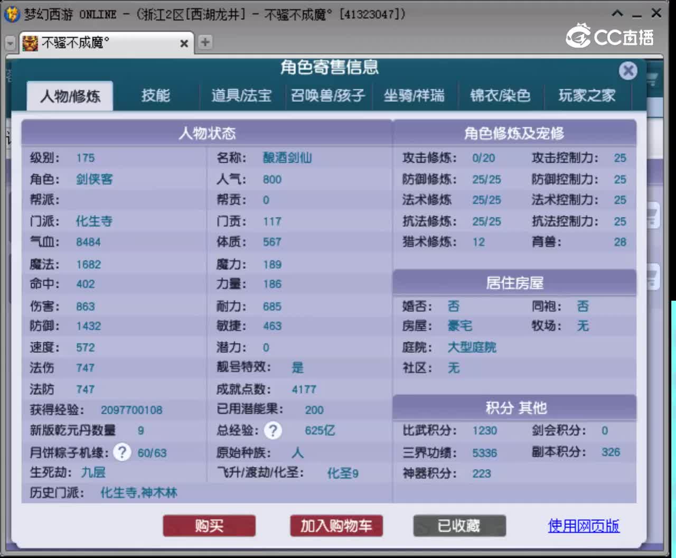Click the help icon beside 月饼粽子机缘
The width and height of the screenshot is (676, 558).
click(x=122, y=452)
